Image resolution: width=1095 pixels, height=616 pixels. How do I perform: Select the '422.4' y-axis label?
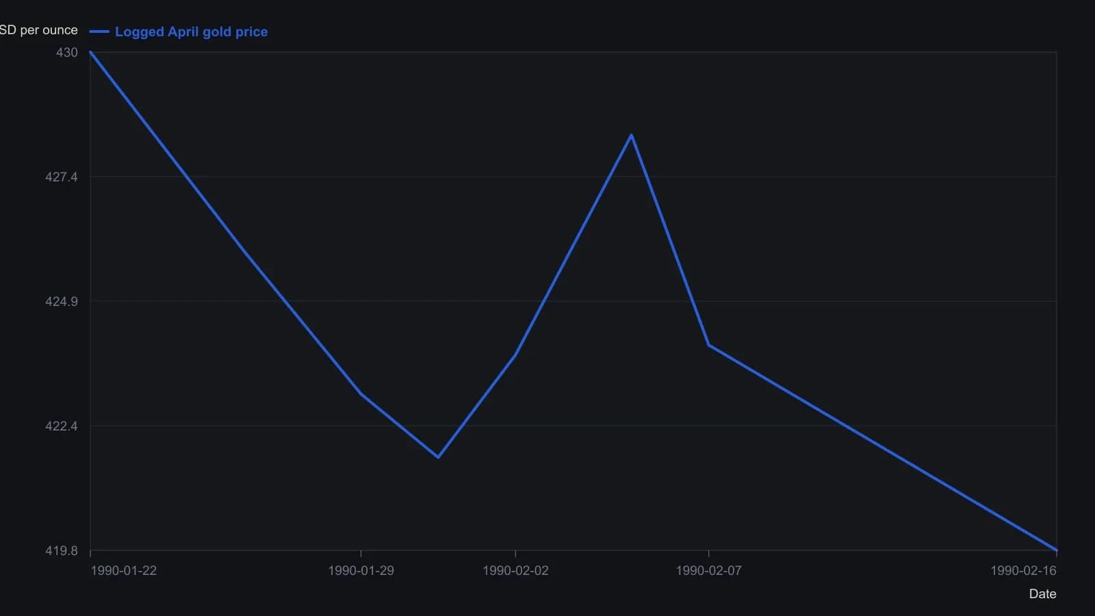pos(62,426)
